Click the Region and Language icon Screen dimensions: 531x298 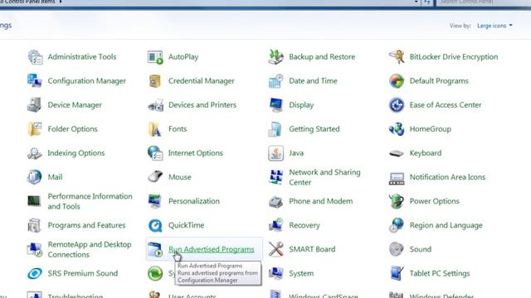point(397,225)
